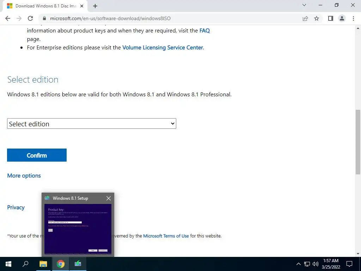Go back to the previous page
361x271 pixels.
[8, 18]
